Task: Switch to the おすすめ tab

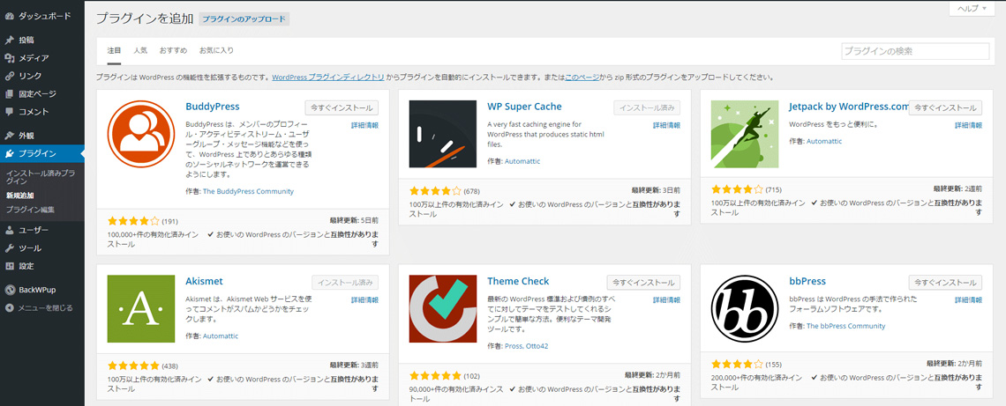Action: pyautogui.click(x=173, y=50)
